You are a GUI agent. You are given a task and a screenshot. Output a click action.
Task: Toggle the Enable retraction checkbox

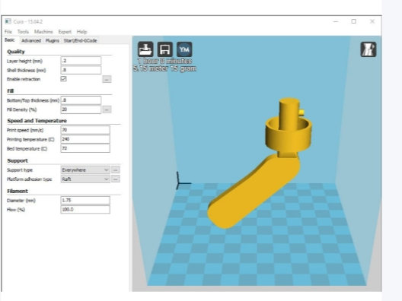pyautogui.click(x=64, y=79)
